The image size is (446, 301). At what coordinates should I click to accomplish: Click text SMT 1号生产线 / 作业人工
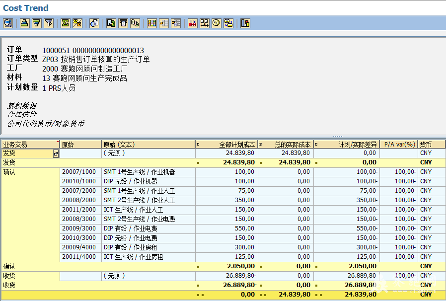pyautogui.click(x=140, y=191)
